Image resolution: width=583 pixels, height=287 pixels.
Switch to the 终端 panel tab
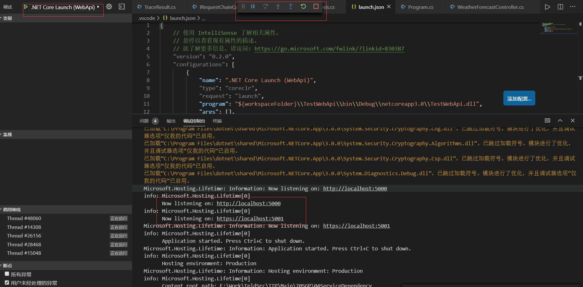[217, 121]
